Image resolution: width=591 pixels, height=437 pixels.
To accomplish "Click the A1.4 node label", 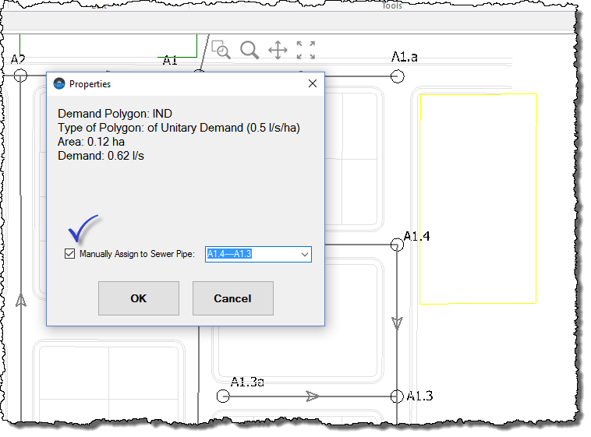I will click(x=417, y=236).
